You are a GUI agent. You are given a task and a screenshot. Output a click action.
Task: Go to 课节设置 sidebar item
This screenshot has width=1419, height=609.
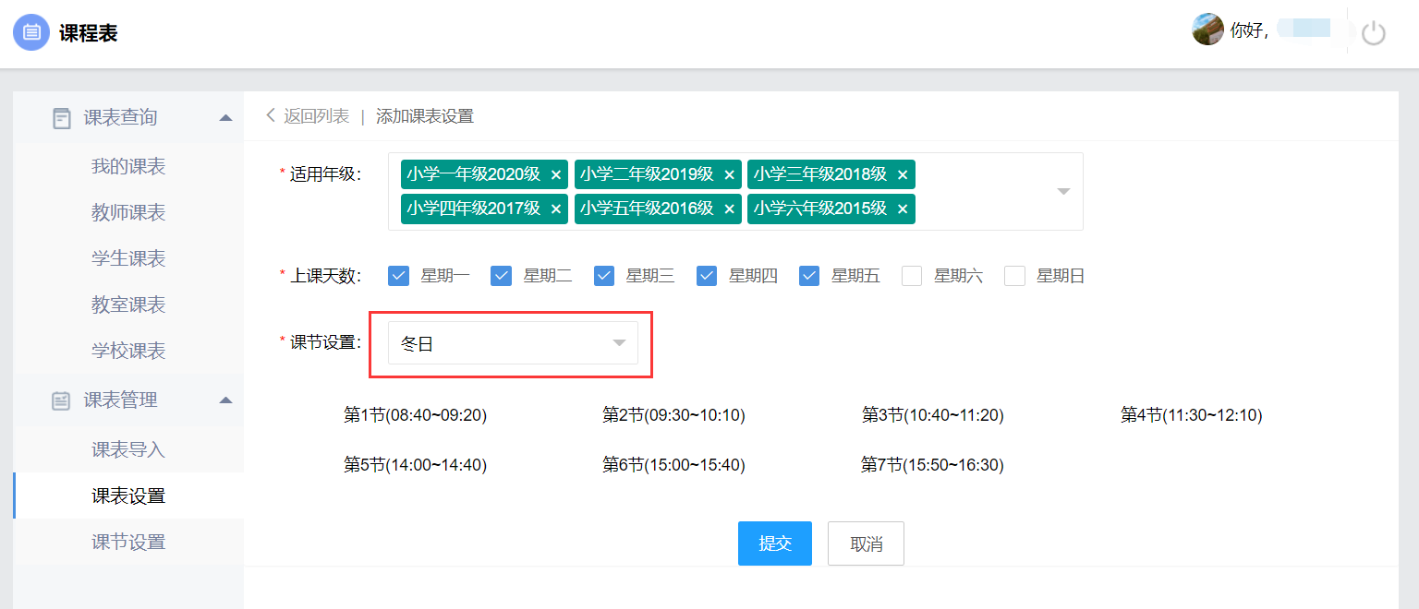click(x=128, y=542)
